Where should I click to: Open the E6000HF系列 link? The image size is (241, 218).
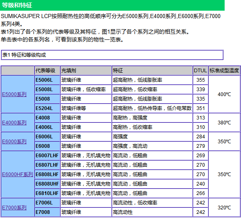[x=17, y=174]
